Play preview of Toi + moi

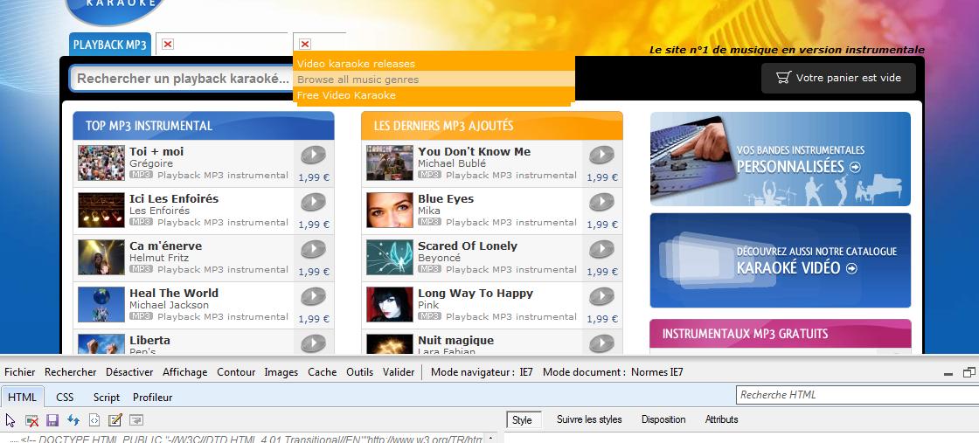pos(314,155)
